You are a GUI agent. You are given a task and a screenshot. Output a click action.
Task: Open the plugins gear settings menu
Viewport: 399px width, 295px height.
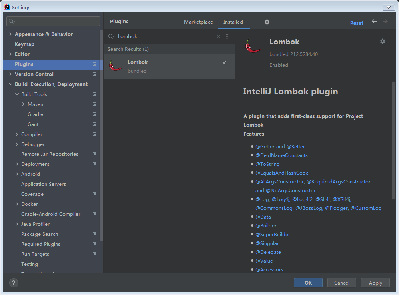pyautogui.click(x=267, y=22)
